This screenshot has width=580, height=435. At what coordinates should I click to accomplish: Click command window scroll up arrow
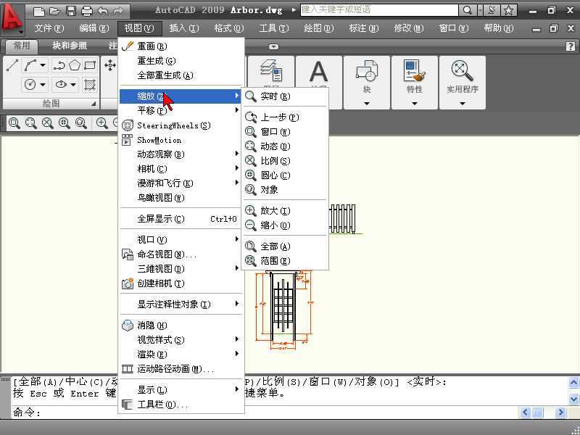click(x=573, y=382)
